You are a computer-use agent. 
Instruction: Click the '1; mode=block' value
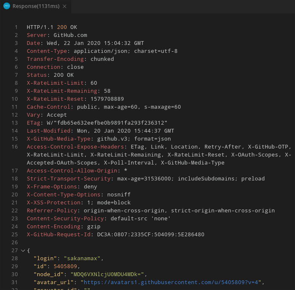(x=109, y=203)
